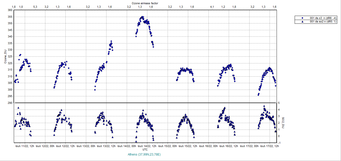Click the Athens (37,99N,23,78E) caption
The height and width of the screenshot is (161, 341).
(x=144, y=155)
